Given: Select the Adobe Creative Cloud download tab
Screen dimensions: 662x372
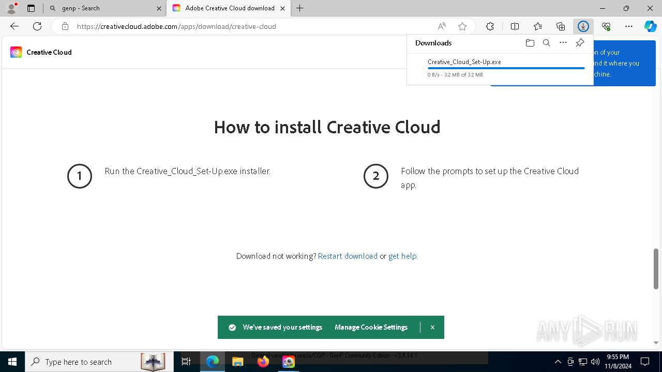Looking at the screenshot, I should point(230,8).
